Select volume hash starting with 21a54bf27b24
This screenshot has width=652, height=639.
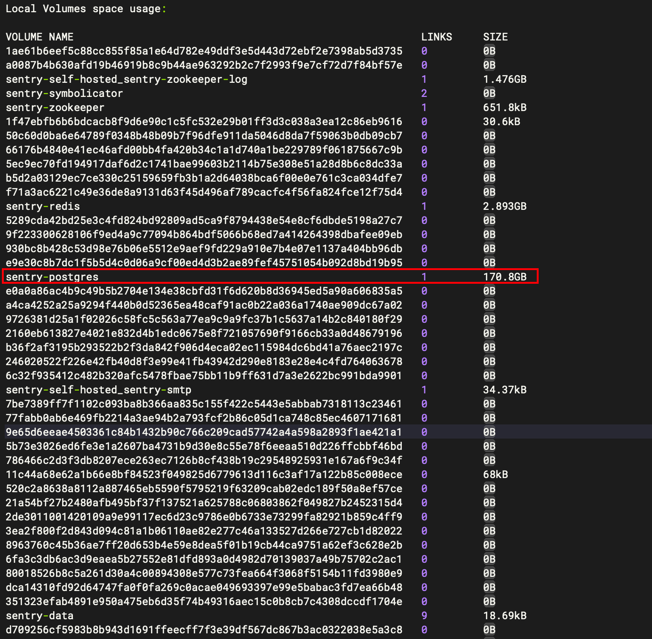pos(204,503)
